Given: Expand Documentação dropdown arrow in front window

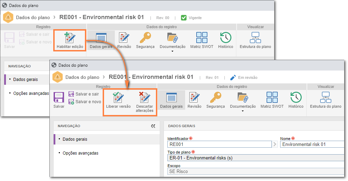Looking at the screenshot, I should tap(243, 111).
